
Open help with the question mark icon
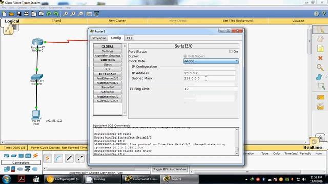[x=324, y=14]
